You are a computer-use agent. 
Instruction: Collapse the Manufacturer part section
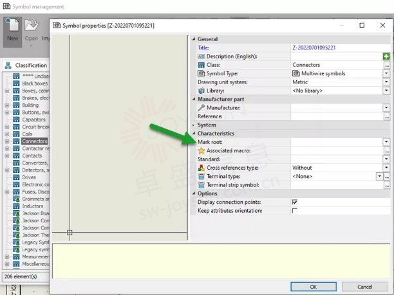194,99
